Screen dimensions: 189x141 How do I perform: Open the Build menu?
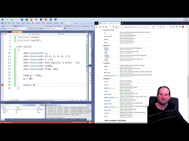(x=23, y=23)
